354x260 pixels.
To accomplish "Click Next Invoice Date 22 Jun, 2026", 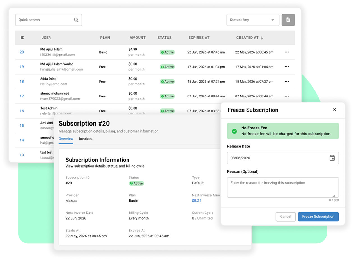I will (76, 218).
